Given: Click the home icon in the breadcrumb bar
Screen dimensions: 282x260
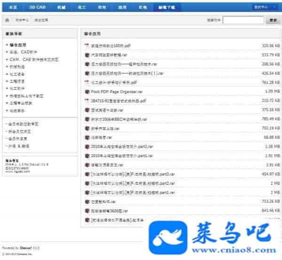Looking at the screenshot, I should [x=7, y=20].
